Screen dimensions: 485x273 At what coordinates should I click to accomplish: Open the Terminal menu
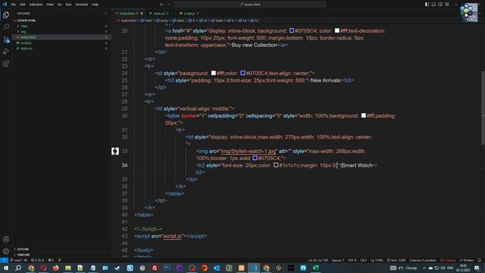tap(82, 5)
